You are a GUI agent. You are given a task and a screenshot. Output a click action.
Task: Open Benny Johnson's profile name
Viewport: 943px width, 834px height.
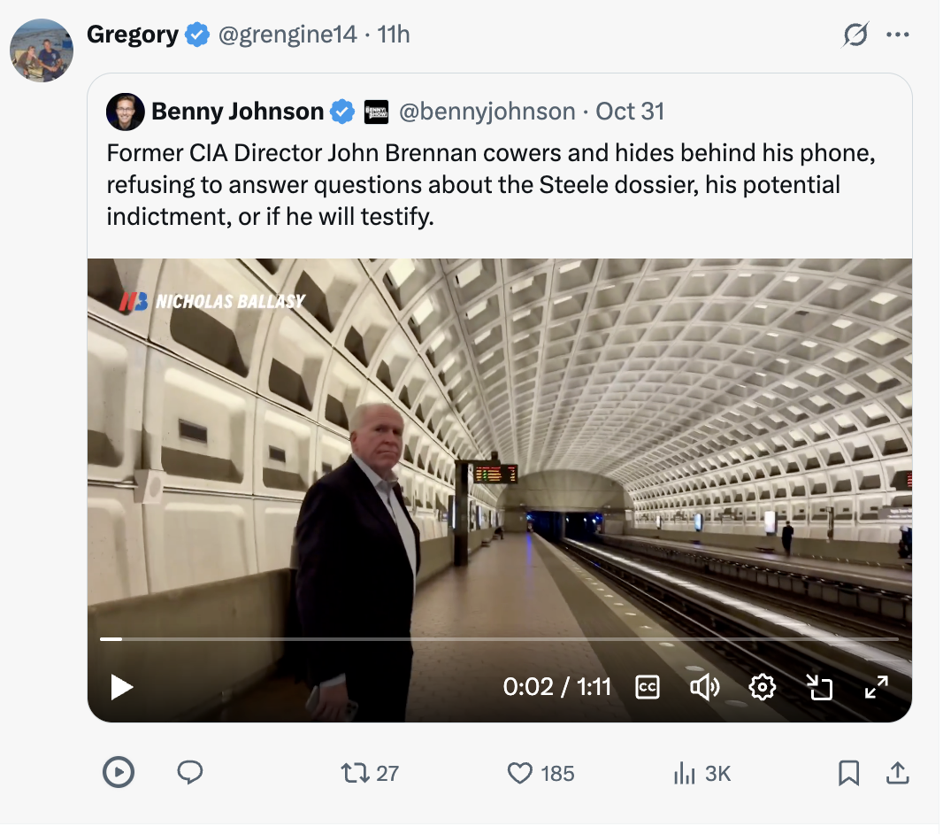pyautogui.click(x=237, y=112)
